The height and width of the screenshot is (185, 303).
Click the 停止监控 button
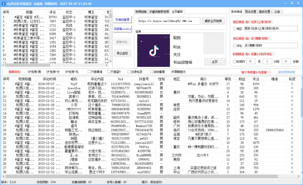[x=122, y=53]
